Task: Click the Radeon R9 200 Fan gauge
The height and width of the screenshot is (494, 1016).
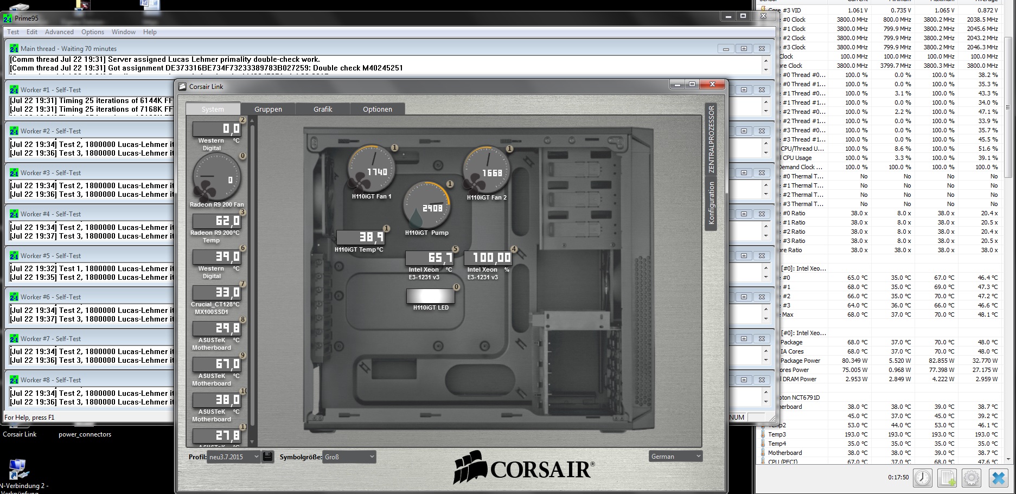Action: (216, 177)
